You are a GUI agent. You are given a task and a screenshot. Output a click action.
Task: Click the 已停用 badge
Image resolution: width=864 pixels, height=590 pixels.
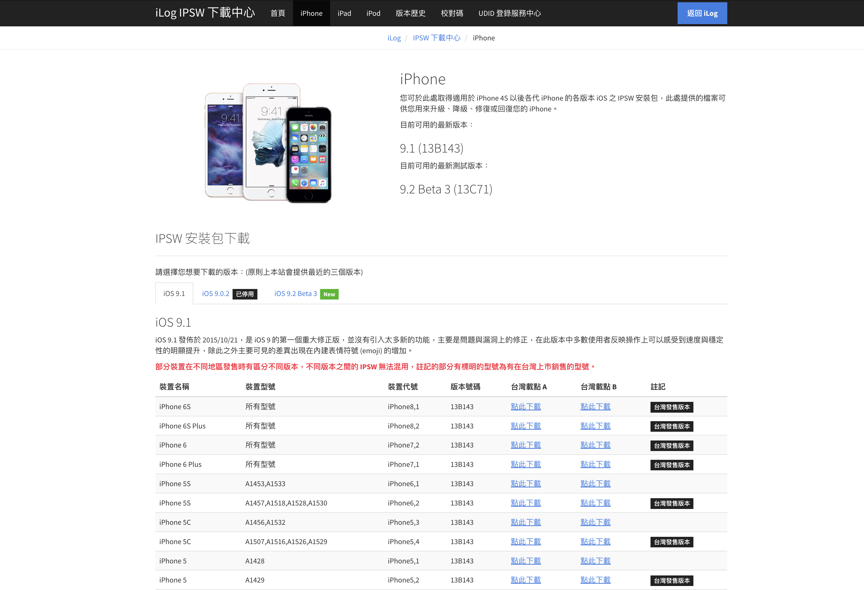point(245,294)
